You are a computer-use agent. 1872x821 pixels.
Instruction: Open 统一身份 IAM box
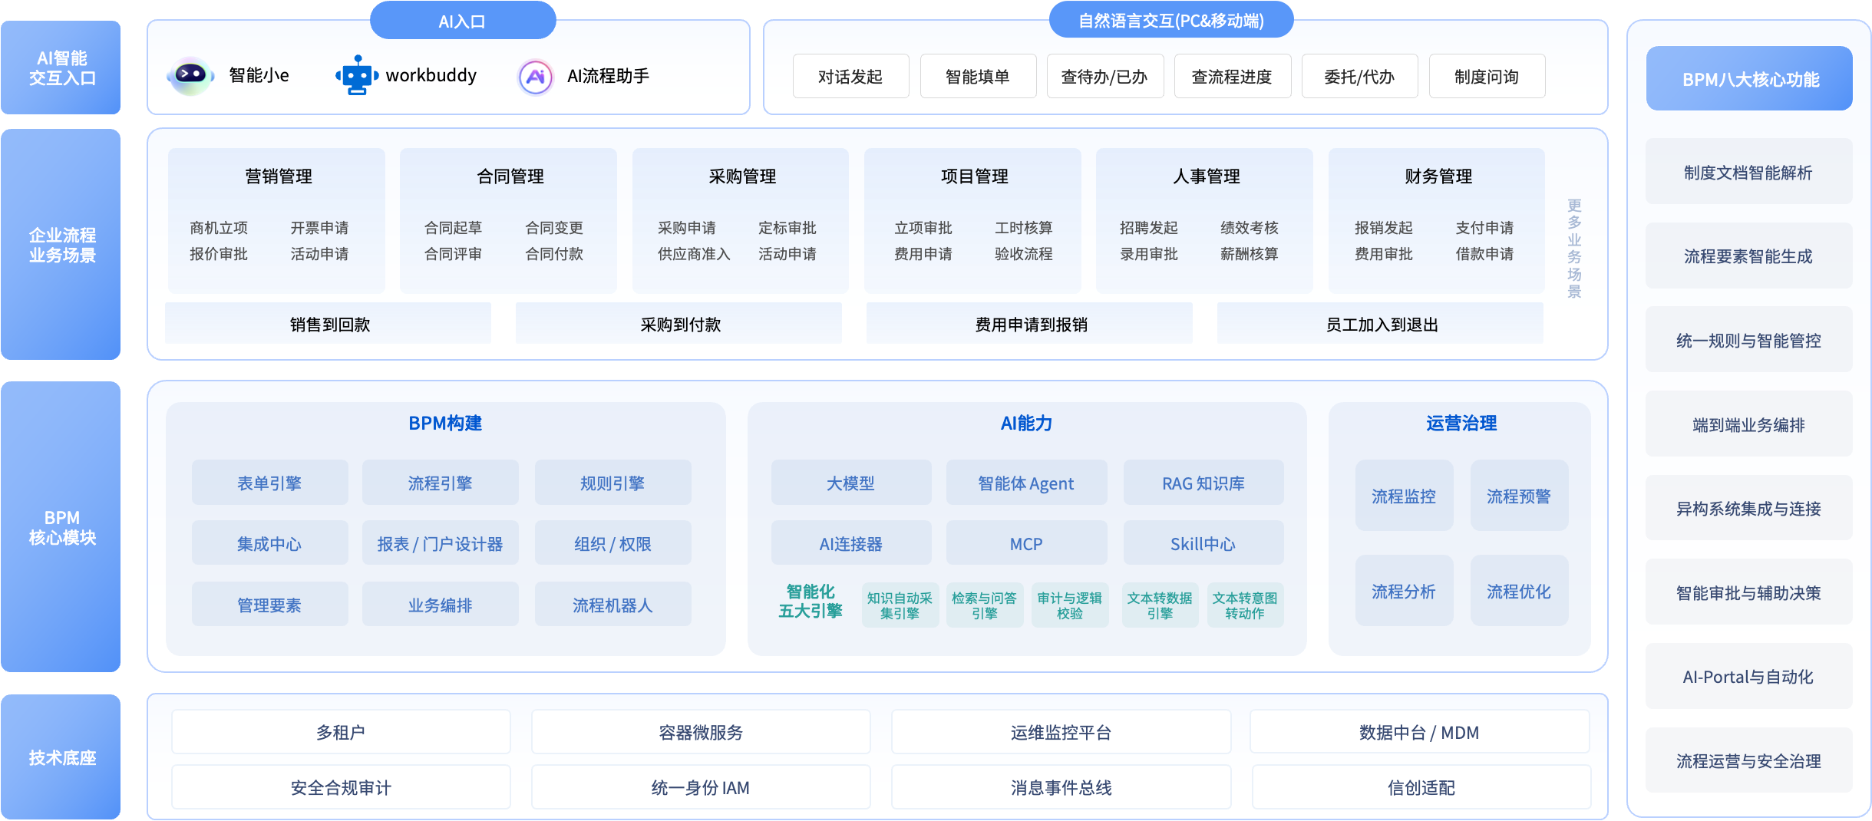(x=701, y=787)
